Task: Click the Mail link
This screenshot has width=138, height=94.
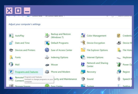Action: (17, 64)
